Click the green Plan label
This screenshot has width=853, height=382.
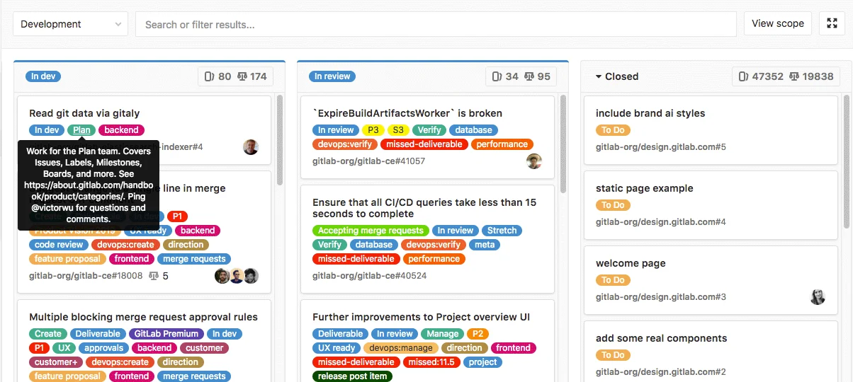(81, 130)
